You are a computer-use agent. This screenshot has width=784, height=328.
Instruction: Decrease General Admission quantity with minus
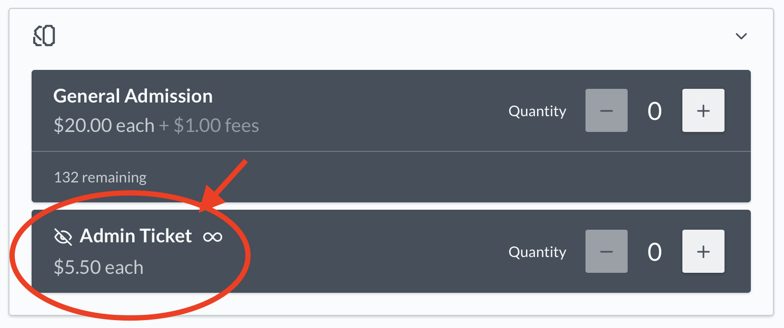coord(607,110)
